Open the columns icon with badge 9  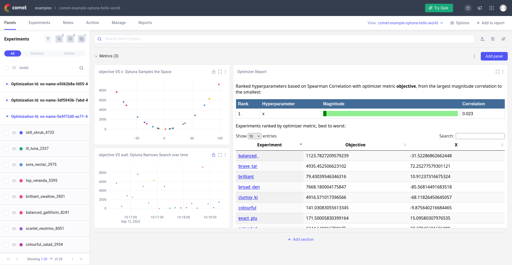point(70,39)
